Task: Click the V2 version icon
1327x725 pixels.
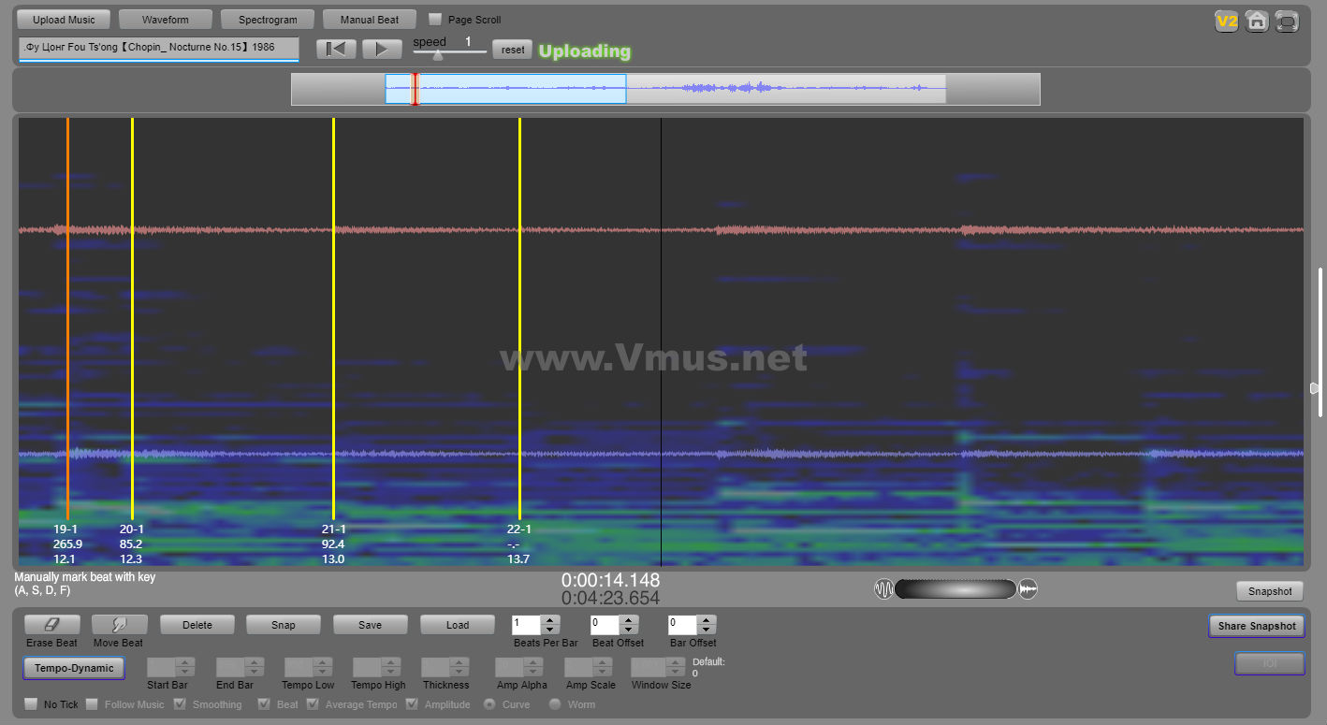Action: click(1226, 21)
